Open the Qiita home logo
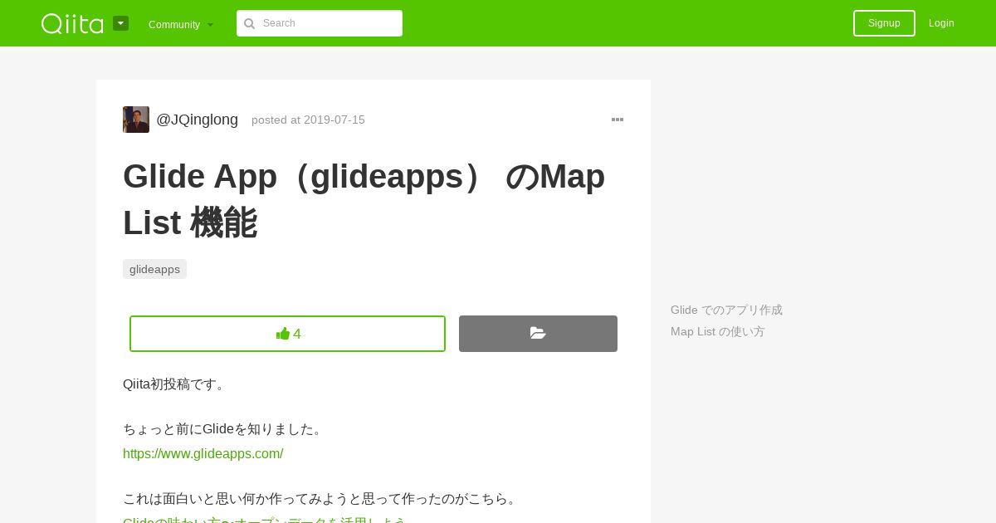The width and height of the screenshot is (996, 523). tap(72, 23)
